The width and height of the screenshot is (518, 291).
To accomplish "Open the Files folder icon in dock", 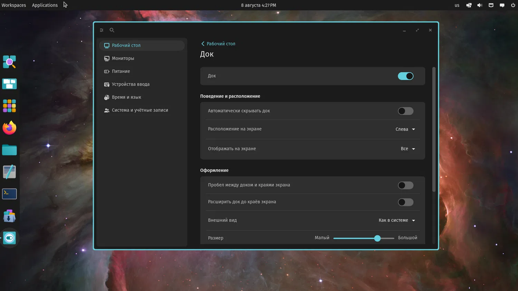I will pos(9,150).
